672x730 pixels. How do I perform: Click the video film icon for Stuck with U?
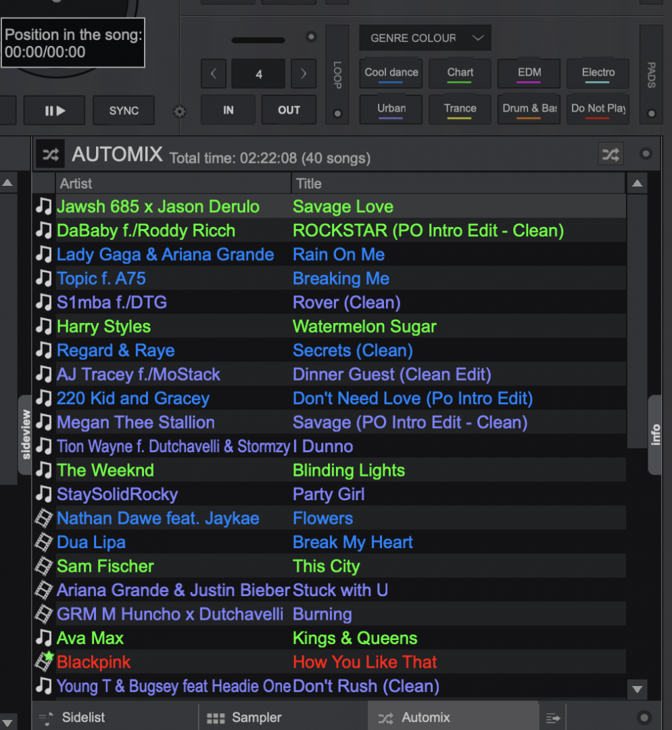click(44, 590)
